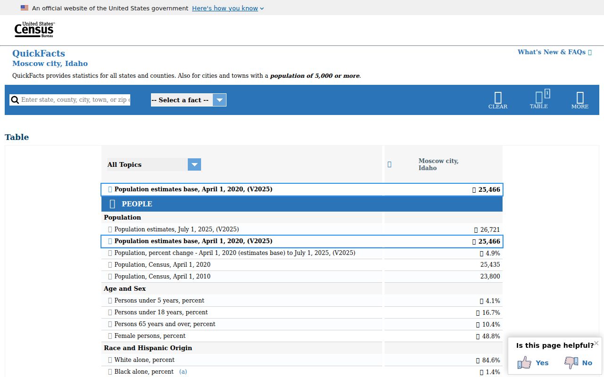Viewport: 604px width, 377px height.
Task: Select the Moscow city, Idaho column header
Action: [x=438, y=164]
